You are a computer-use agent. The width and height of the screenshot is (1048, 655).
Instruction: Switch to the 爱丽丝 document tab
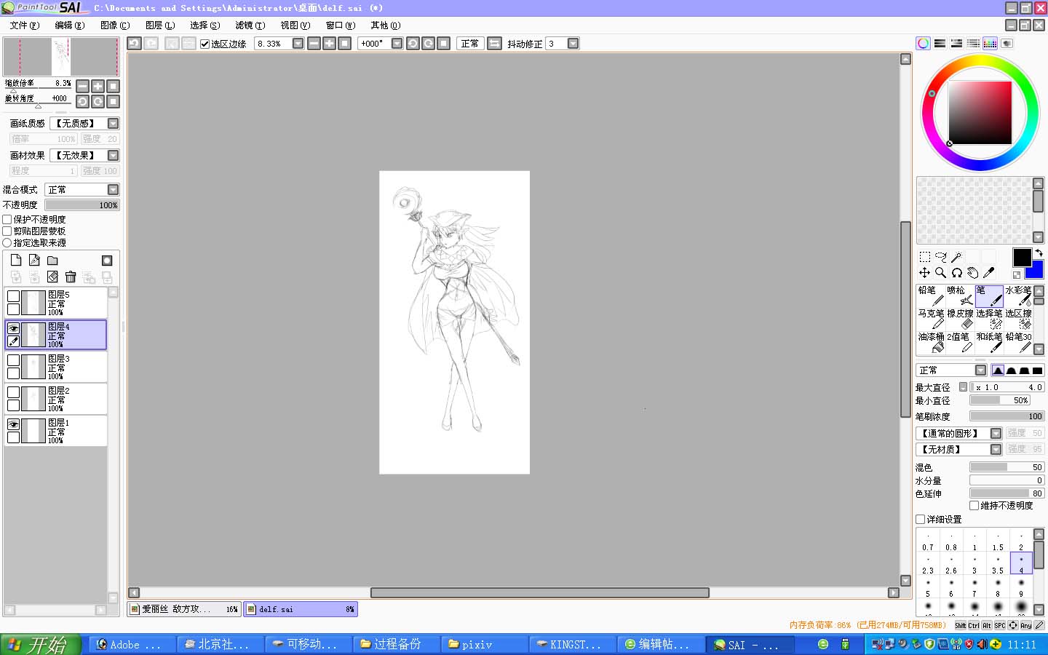point(184,609)
